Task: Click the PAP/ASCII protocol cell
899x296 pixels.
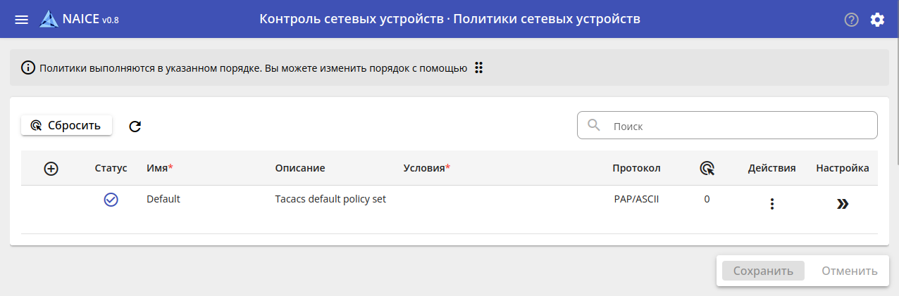Action: click(636, 199)
